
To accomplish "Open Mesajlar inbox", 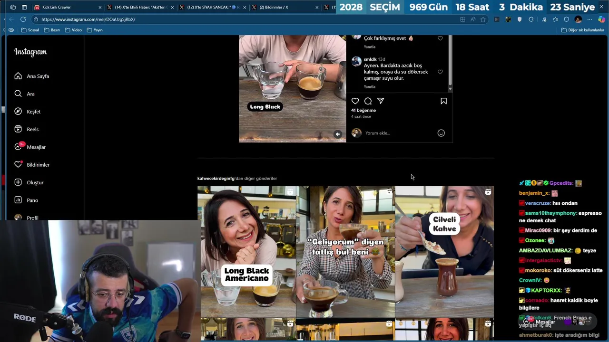I will pos(29,147).
